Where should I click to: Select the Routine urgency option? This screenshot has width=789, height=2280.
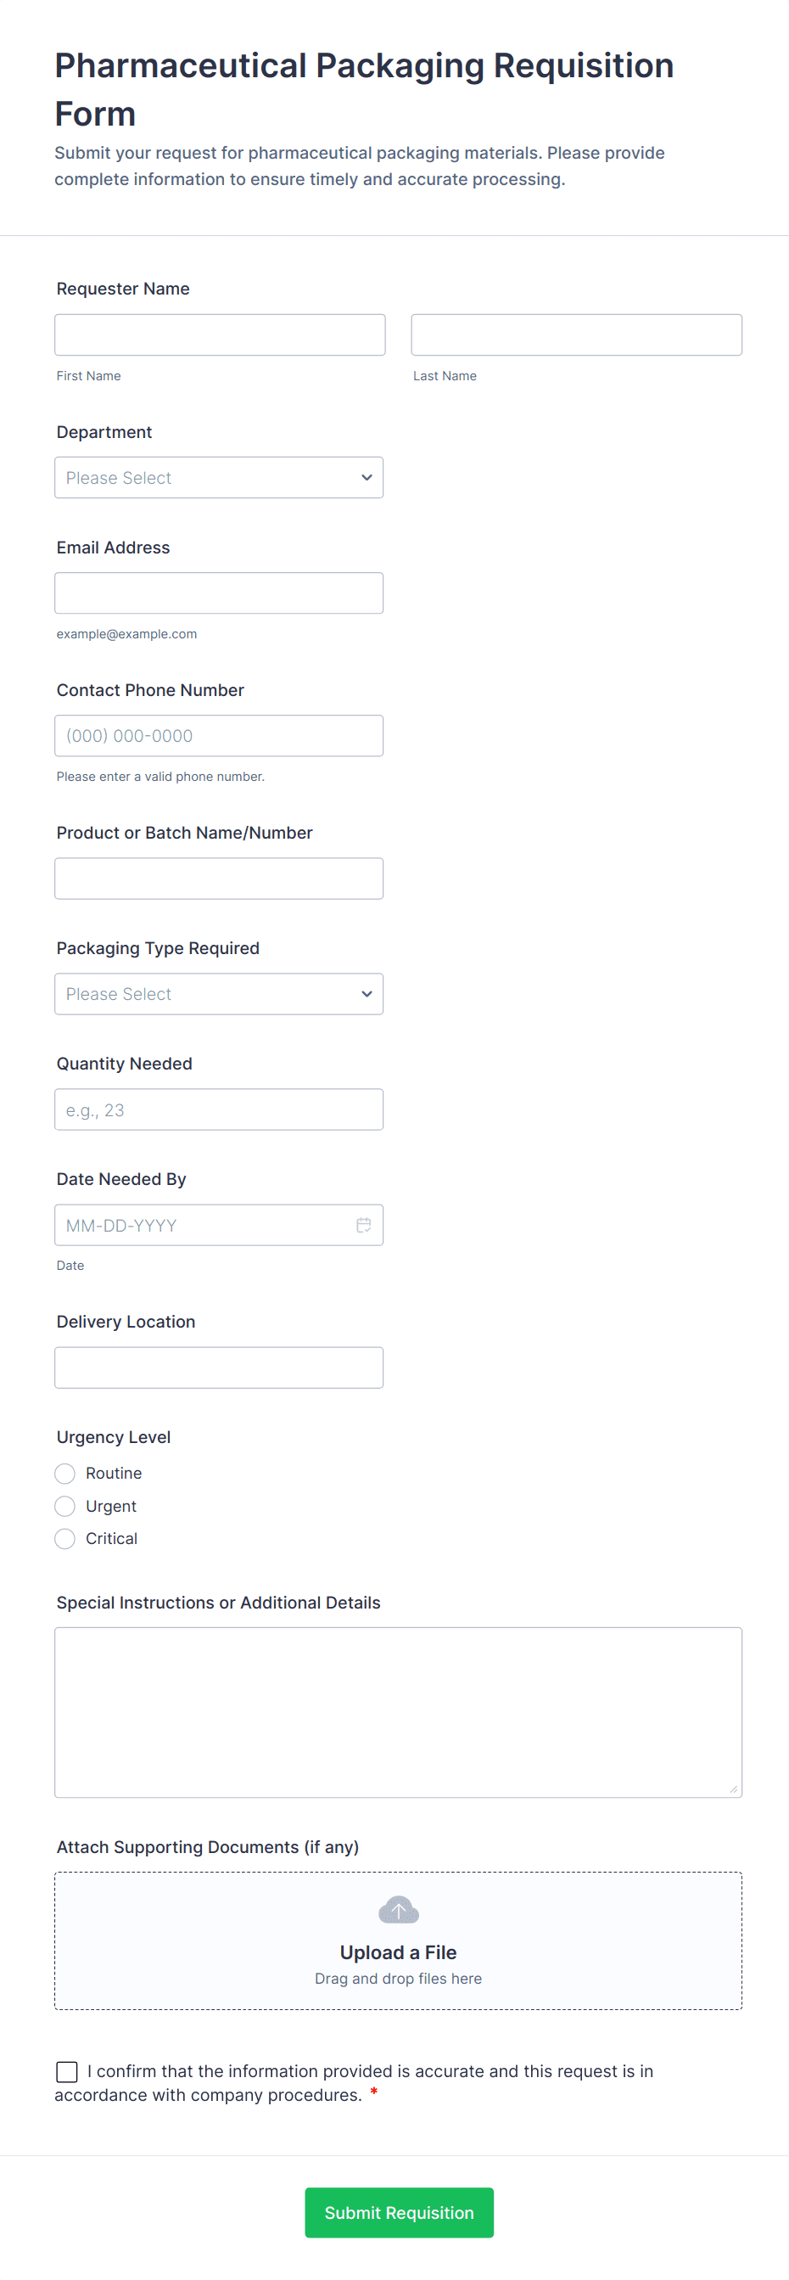click(65, 1474)
